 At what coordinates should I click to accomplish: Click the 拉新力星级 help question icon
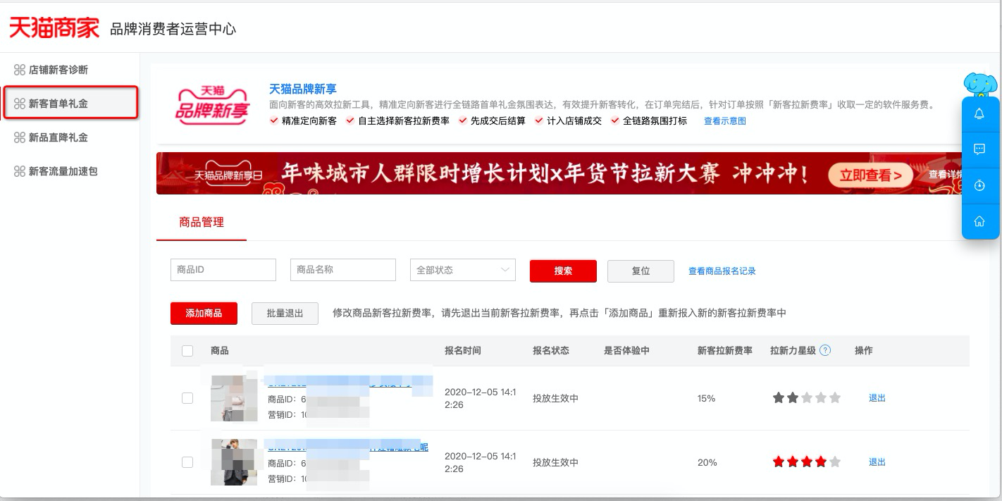(x=825, y=350)
